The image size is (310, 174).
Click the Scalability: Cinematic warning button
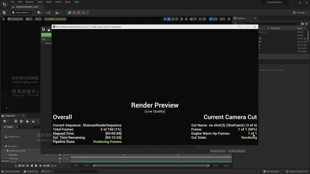tap(55, 19)
